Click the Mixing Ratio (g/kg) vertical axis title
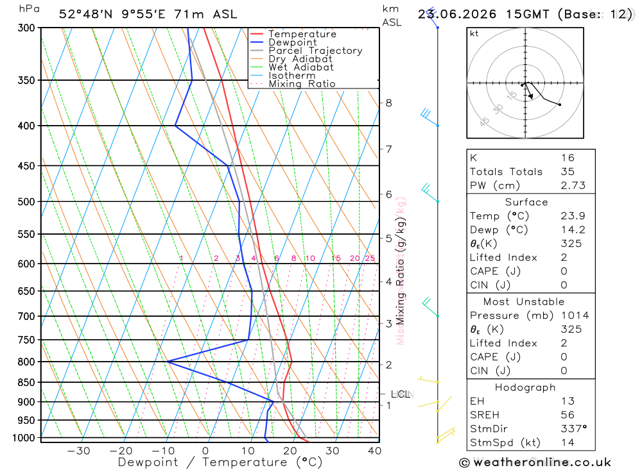642x470 pixels. (400, 271)
